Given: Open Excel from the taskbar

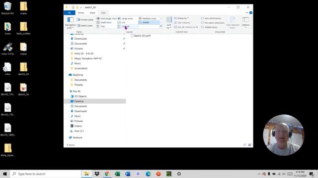Looking at the screenshot, I should (117, 174).
